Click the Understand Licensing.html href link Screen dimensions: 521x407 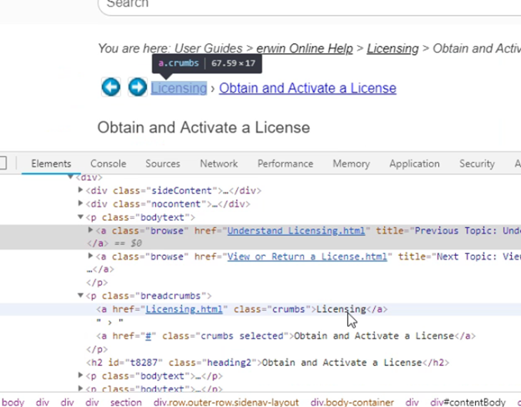coord(296,231)
